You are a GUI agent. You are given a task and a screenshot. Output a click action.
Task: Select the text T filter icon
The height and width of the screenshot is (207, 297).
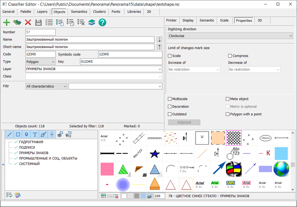[x=35, y=134]
